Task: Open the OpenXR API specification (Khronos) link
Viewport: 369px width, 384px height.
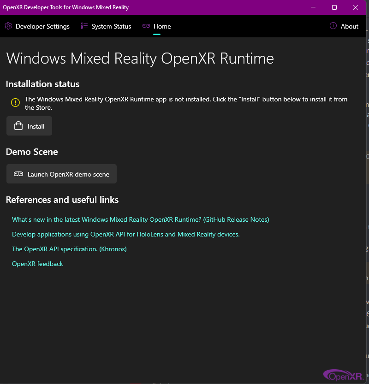Action: tap(69, 249)
